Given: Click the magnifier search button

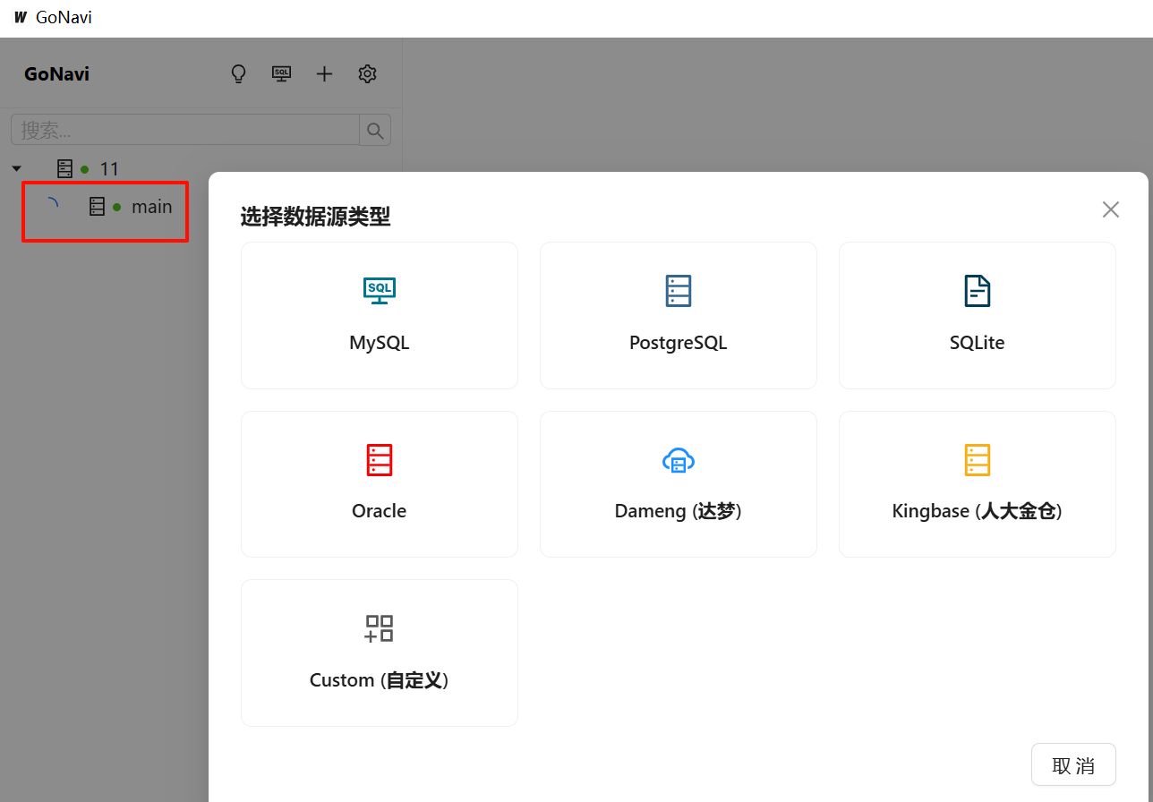Looking at the screenshot, I should (x=375, y=130).
